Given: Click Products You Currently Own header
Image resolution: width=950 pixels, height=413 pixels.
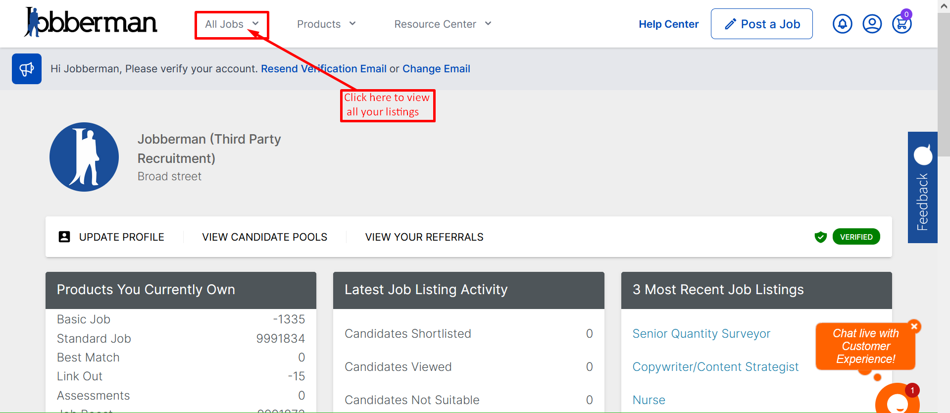Looking at the screenshot, I should point(181,290).
